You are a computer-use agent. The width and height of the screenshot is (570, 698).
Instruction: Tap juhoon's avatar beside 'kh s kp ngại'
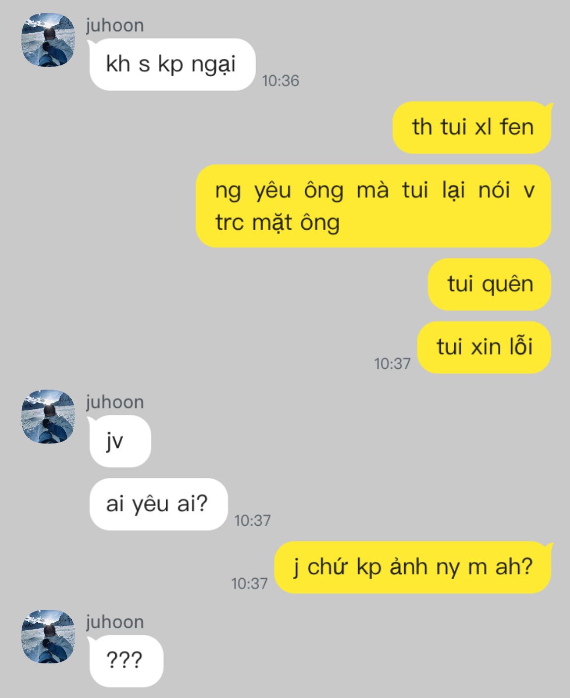pyautogui.click(x=48, y=40)
